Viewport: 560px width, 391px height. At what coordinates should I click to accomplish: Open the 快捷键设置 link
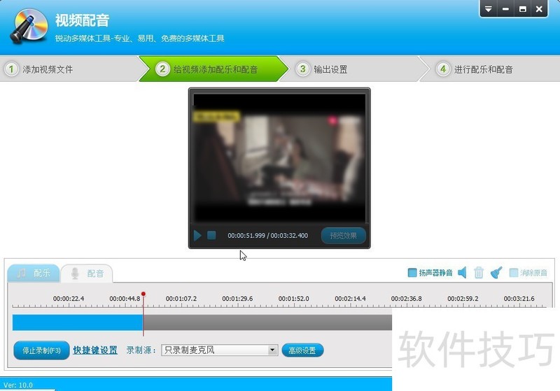tap(95, 350)
